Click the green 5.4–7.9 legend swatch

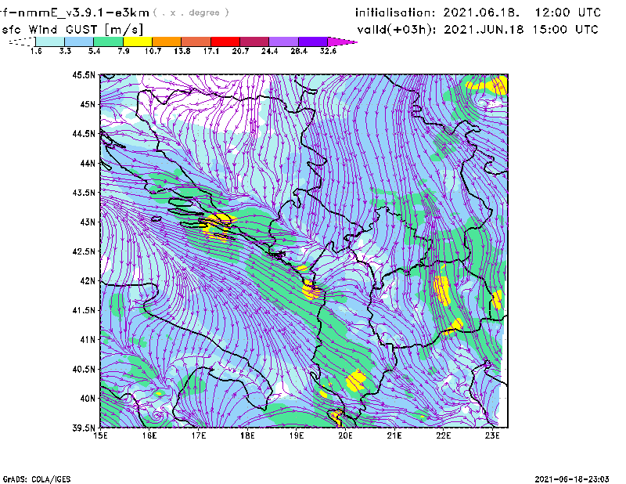coord(108,42)
